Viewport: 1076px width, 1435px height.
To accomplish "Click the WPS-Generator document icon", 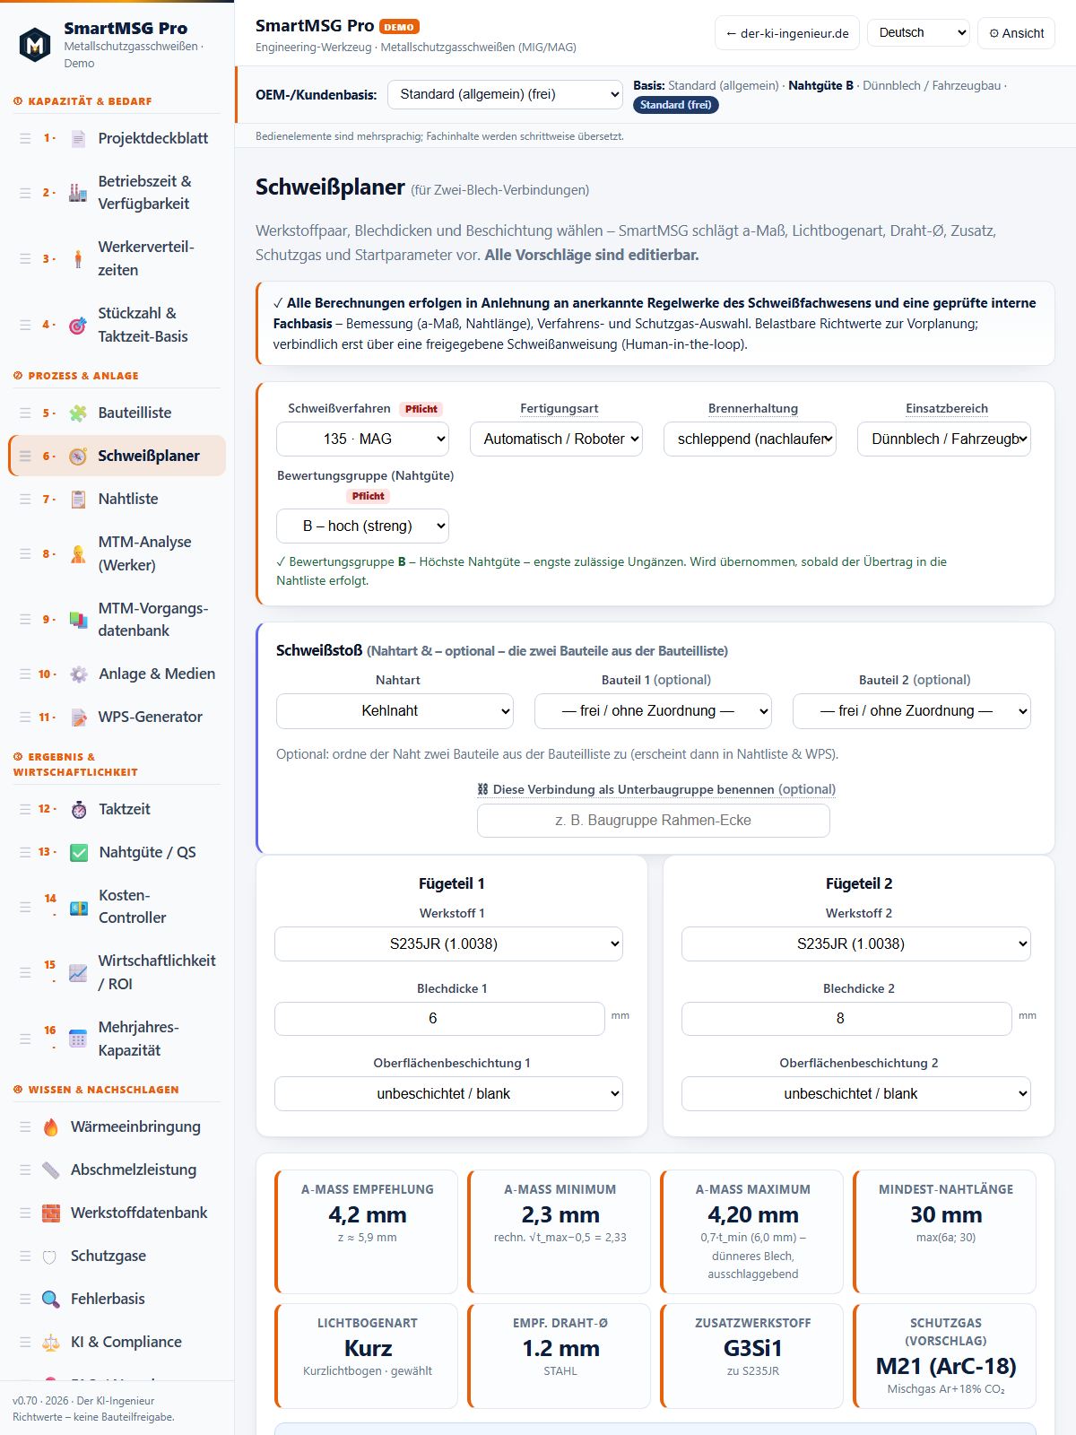I will (x=79, y=717).
